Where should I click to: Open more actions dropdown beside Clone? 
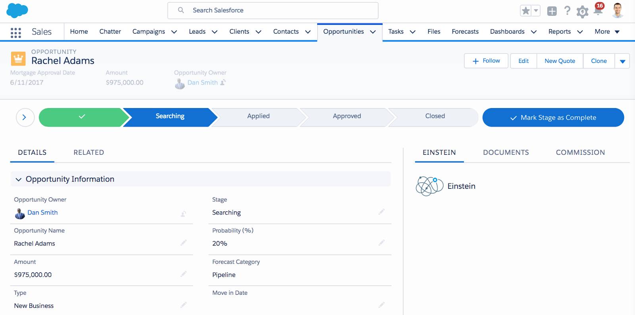tap(622, 61)
